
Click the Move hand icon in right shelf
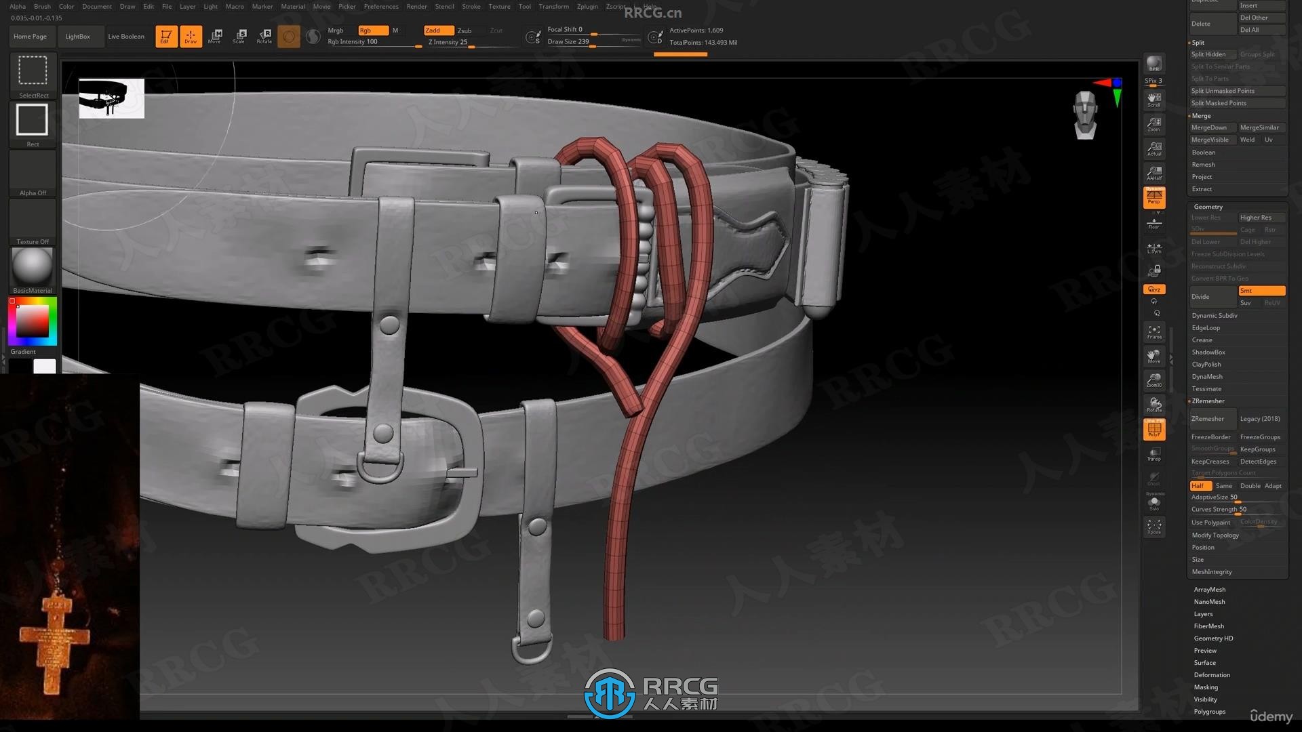coord(1153,356)
